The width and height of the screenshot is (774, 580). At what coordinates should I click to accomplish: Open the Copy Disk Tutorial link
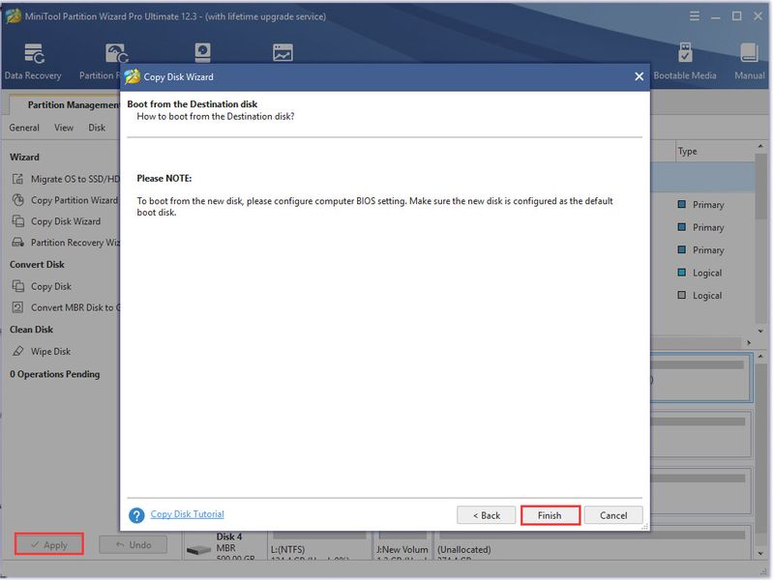187,514
